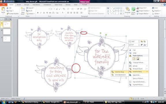166x104 pixels.
Task: Switch to the Insert tab
Action: (19, 5)
